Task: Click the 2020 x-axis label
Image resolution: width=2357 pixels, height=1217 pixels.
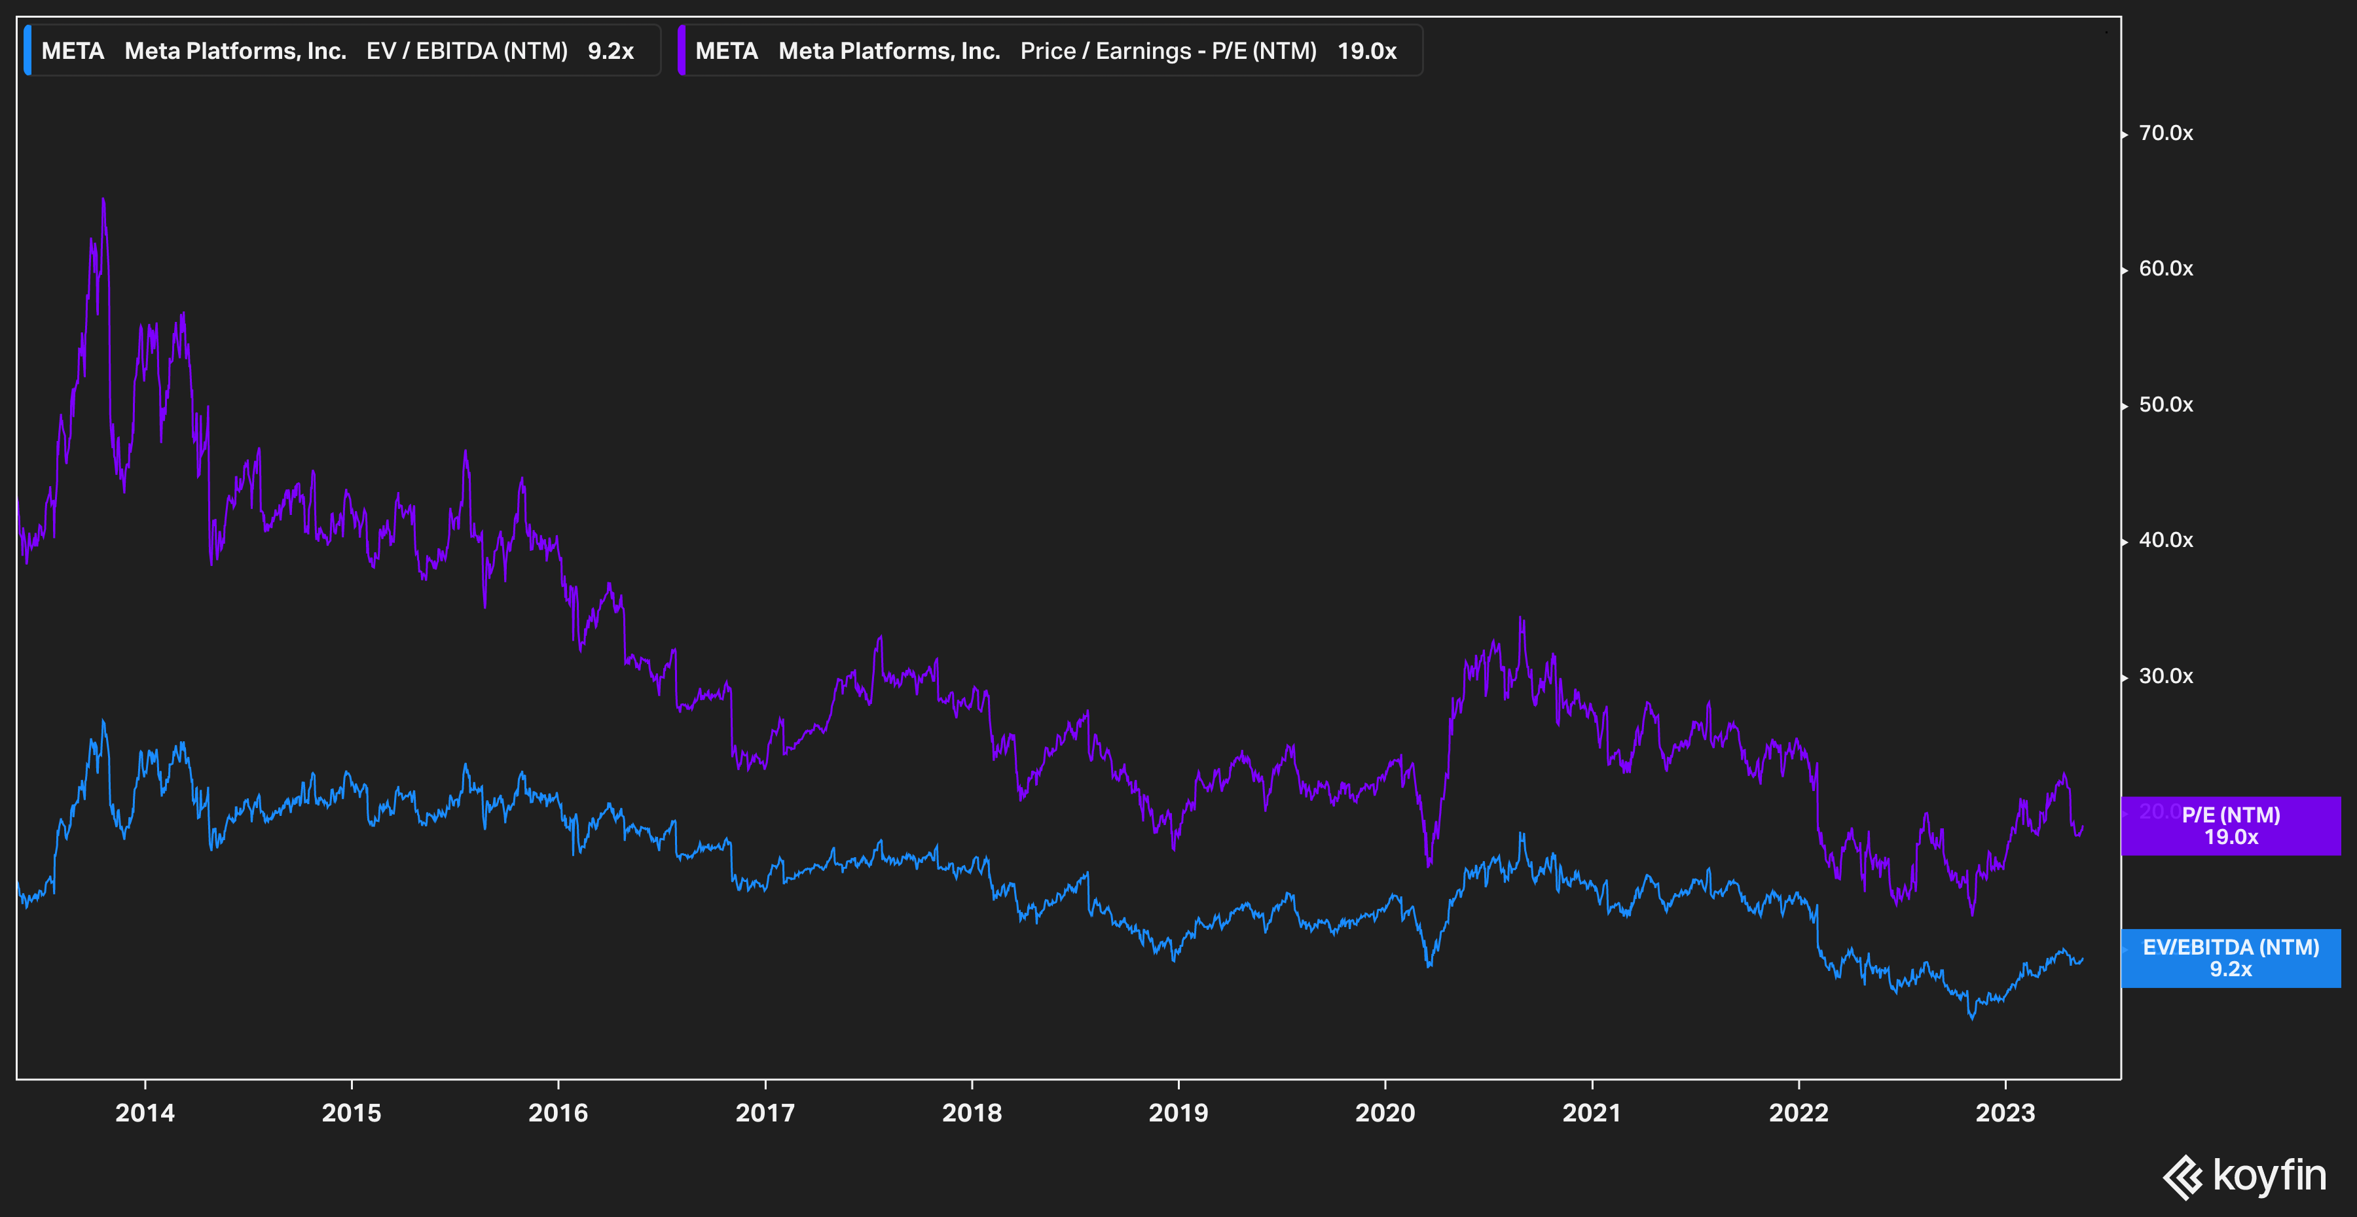Action: pos(1385,1113)
